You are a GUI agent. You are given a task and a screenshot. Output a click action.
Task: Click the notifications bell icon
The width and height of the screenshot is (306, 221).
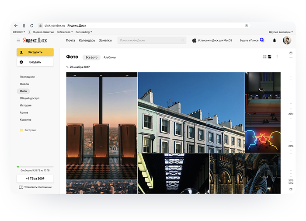pyautogui.click(x=275, y=40)
